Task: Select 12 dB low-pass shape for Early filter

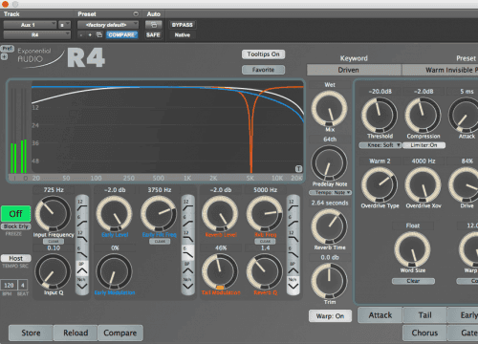Action: pos(187,237)
